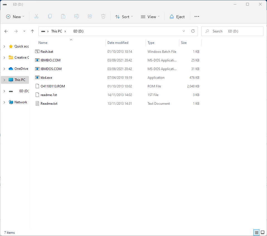Eject the ED (D:) drive
267x236 pixels.
coord(177,17)
